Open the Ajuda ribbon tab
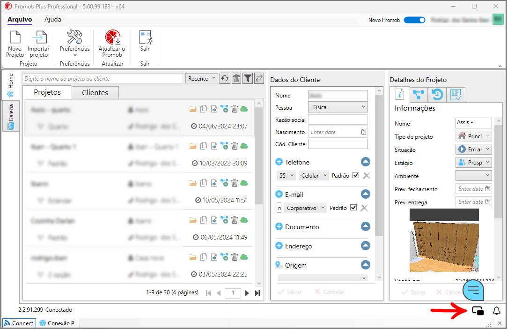 coord(53,19)
